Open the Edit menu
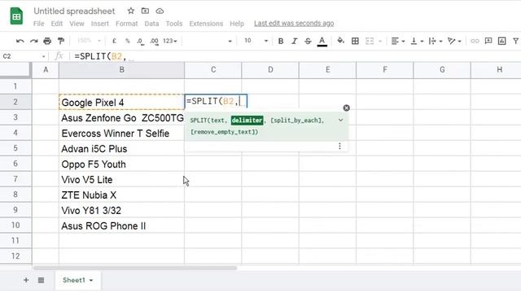 pyautogui.click(x=57, y=24)
